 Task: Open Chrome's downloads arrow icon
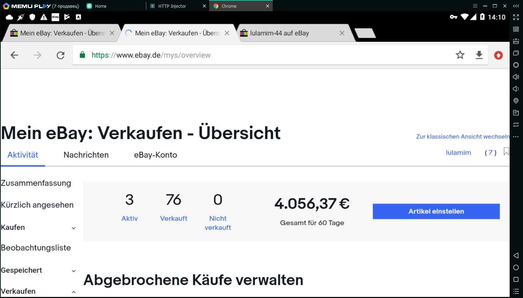point(479,55)
